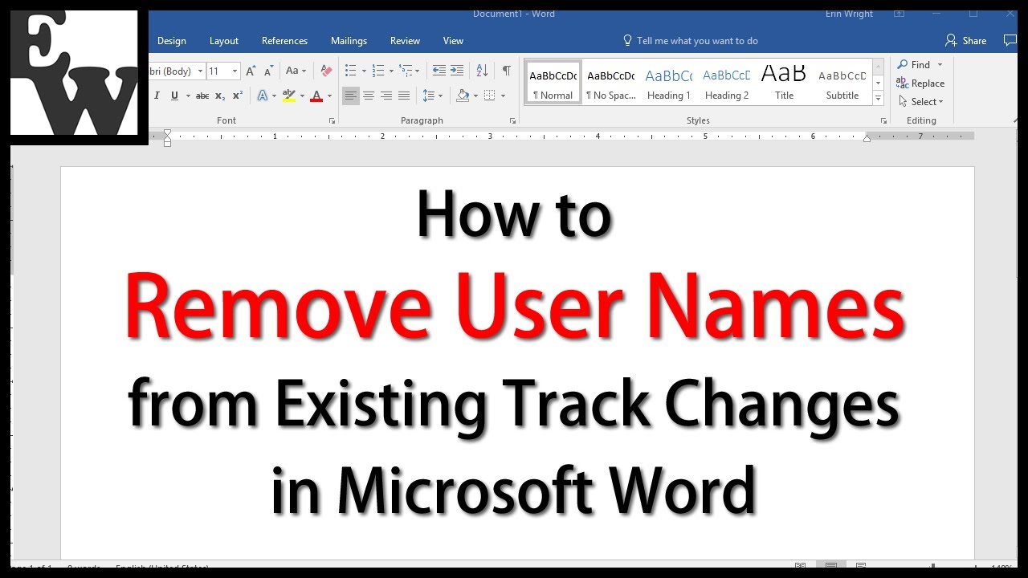Apply the Normal style
This screenshot has width=1028, height=578.
point(553,83)
